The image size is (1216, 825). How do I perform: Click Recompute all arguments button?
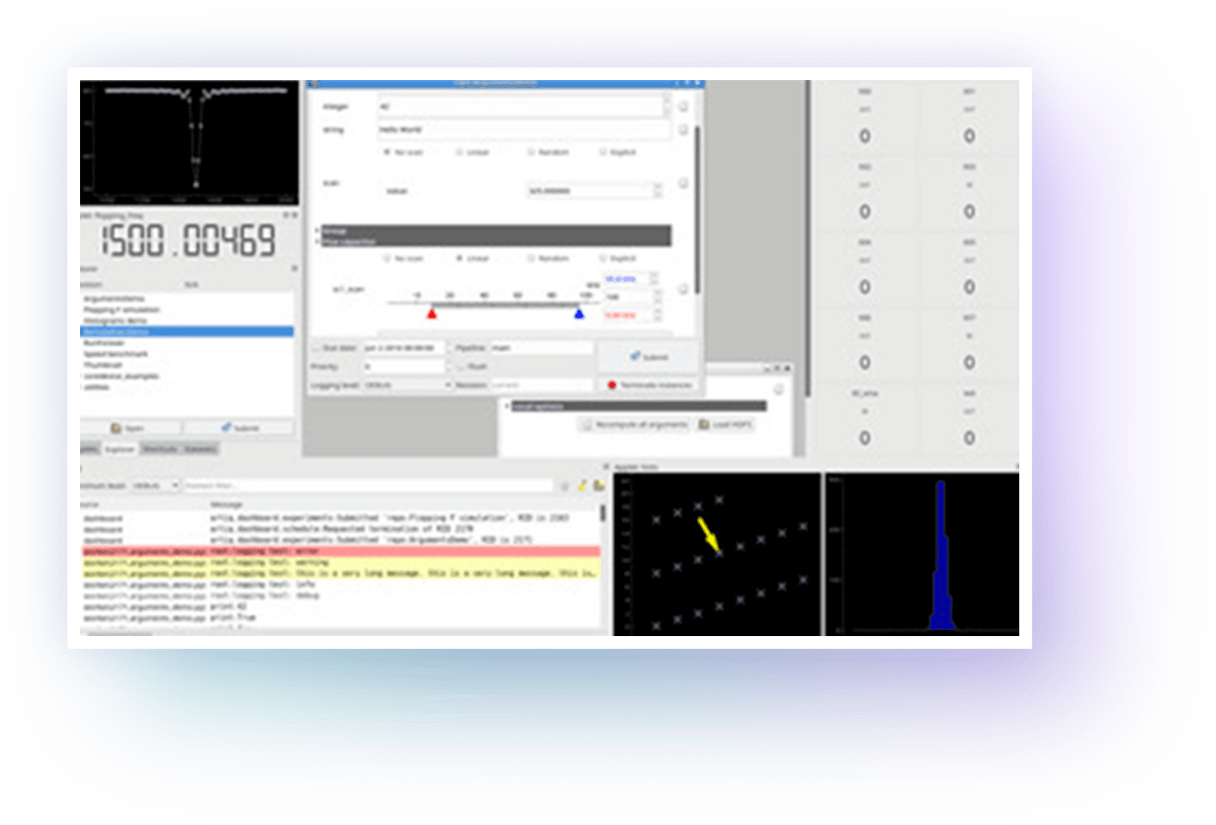point(633,424)
